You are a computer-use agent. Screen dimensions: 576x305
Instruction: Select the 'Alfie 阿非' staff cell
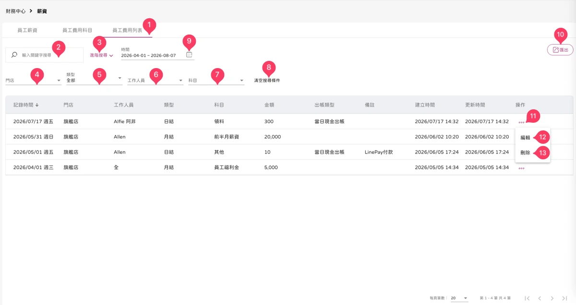[x=125, y=122]
